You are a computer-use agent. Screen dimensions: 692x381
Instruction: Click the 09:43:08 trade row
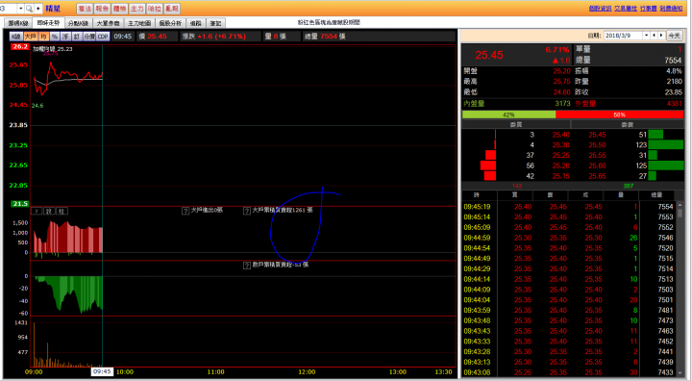[568, 372]
